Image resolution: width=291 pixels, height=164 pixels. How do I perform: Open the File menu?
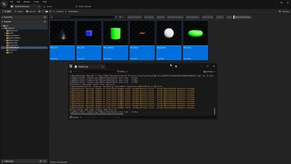coord(11,2)
